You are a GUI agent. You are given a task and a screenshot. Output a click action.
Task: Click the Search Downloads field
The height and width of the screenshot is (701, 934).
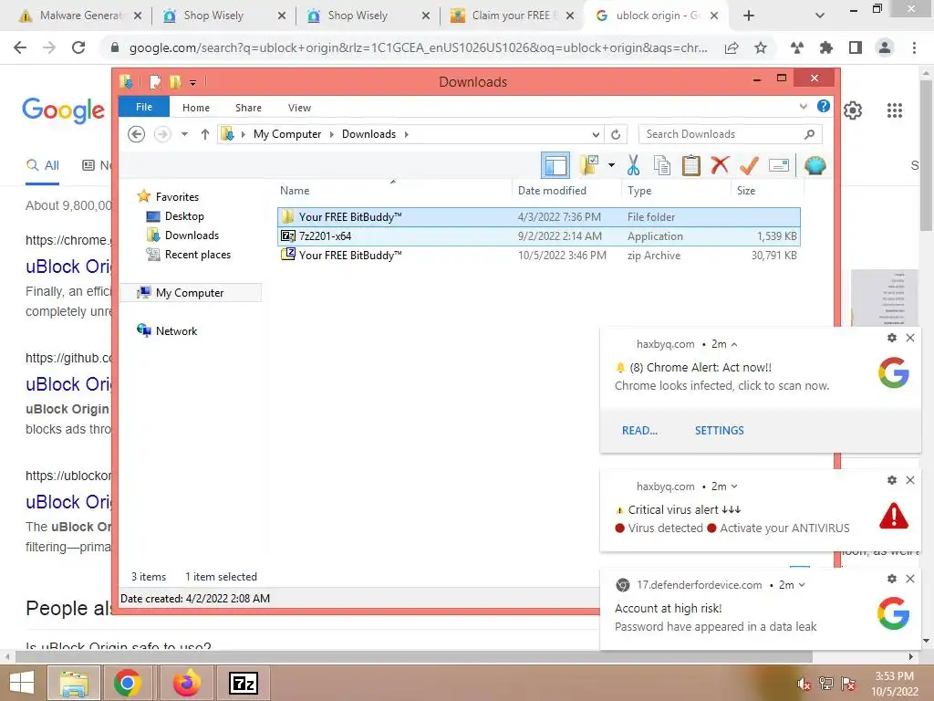tap(731, 134)
